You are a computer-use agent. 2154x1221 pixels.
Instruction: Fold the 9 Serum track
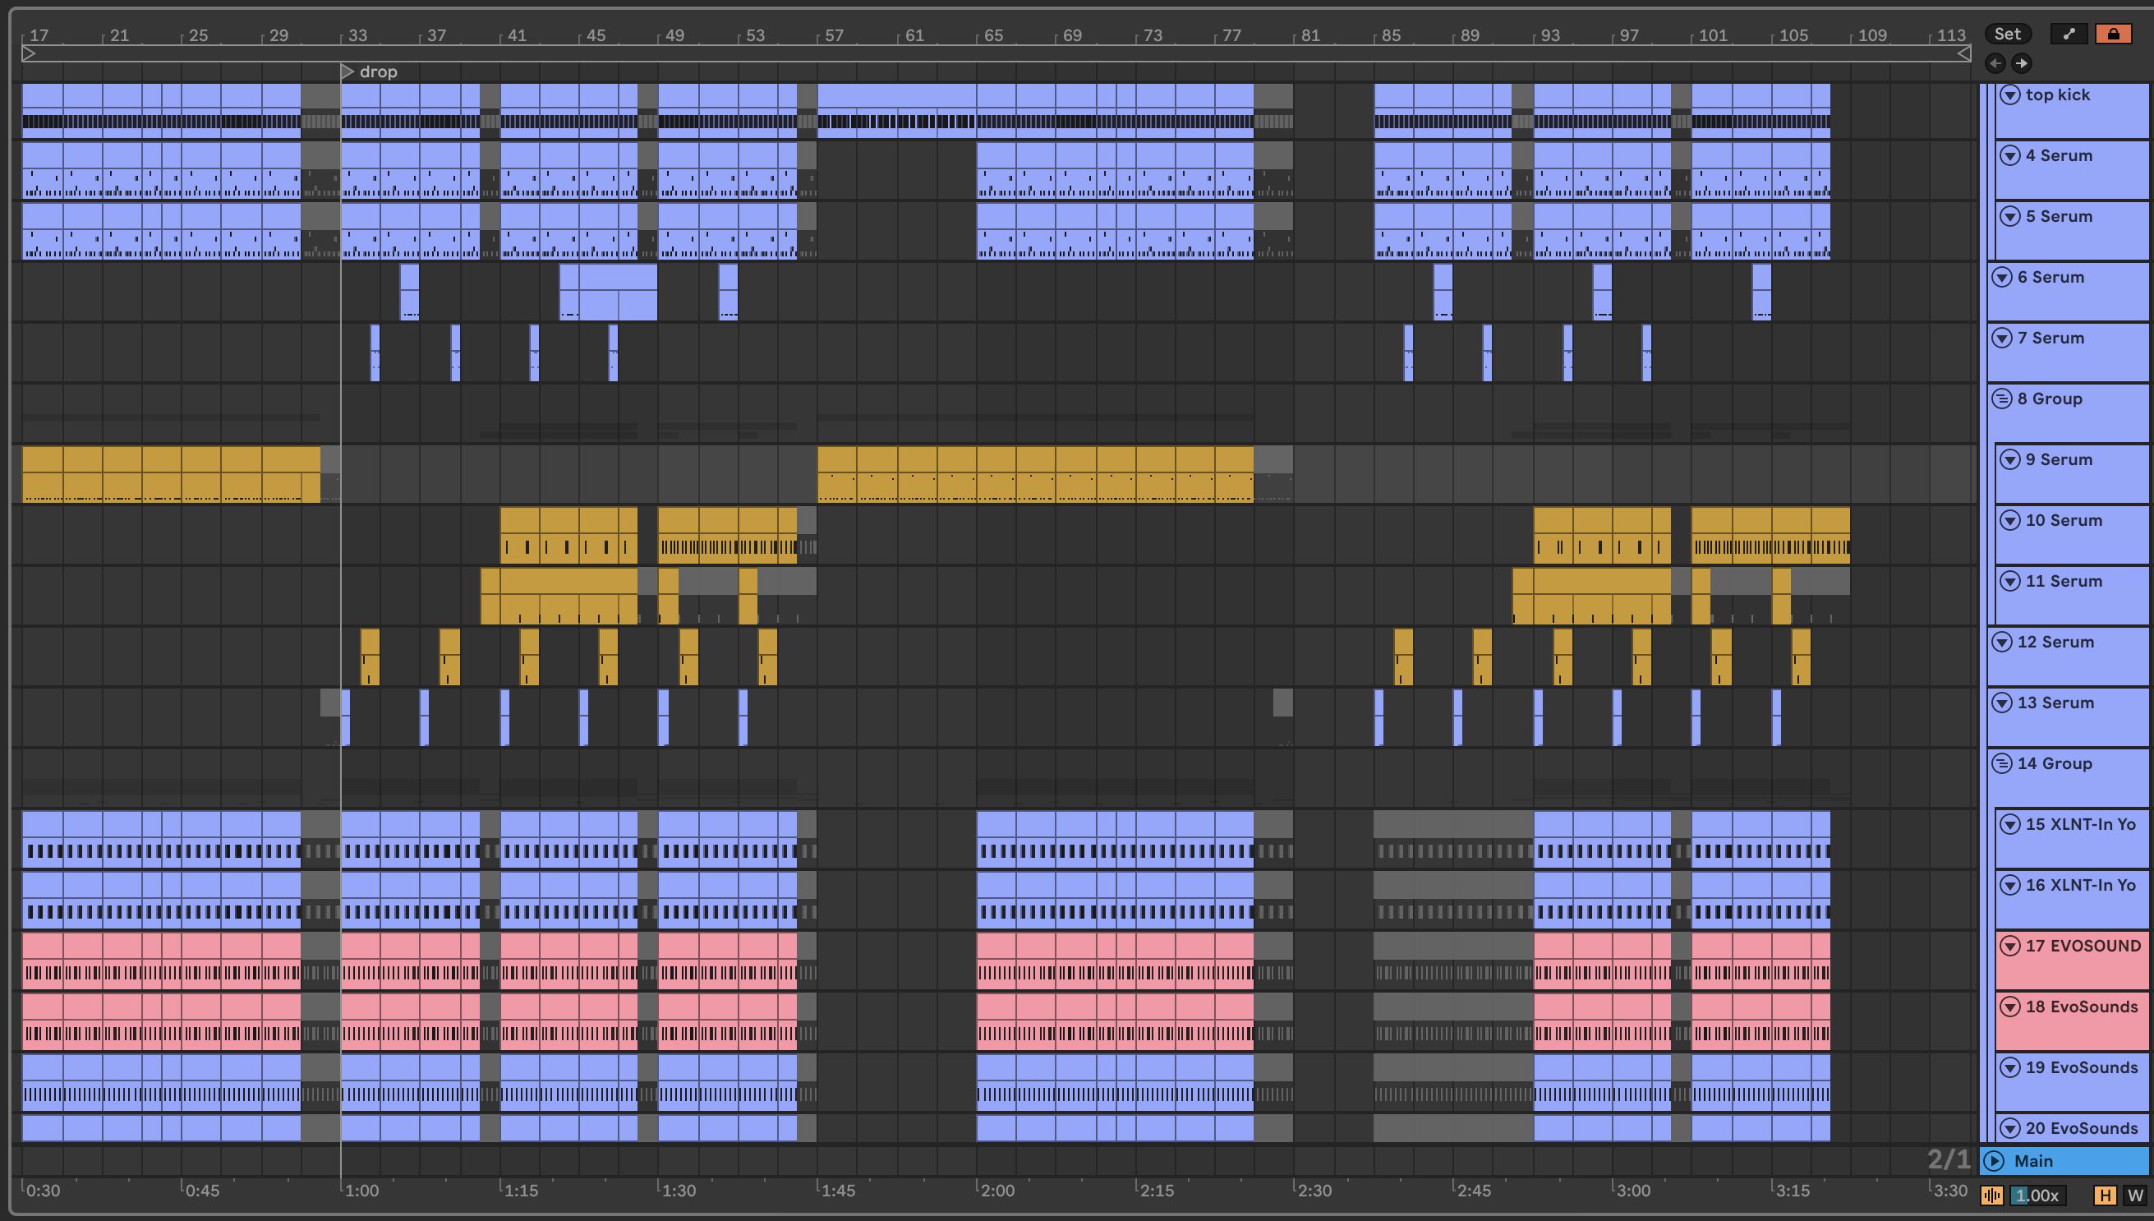click(x=2009, y=459)
